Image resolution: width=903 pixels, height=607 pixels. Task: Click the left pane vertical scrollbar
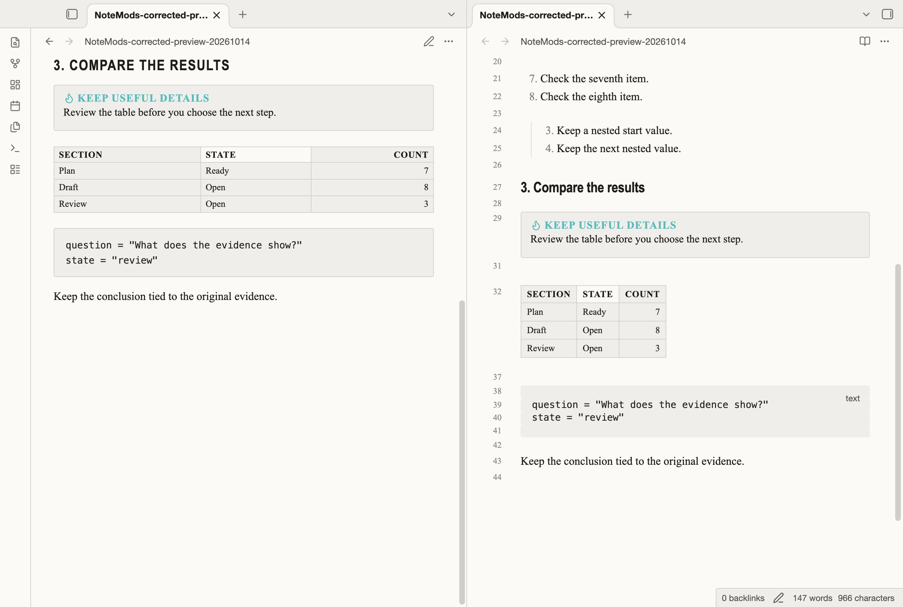(x=462, y=451)
